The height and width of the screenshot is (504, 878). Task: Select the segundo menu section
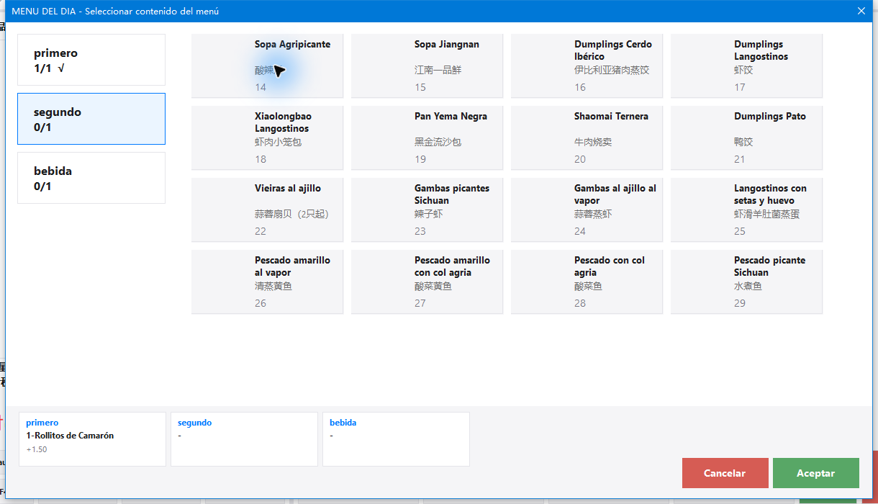(91, 119)
